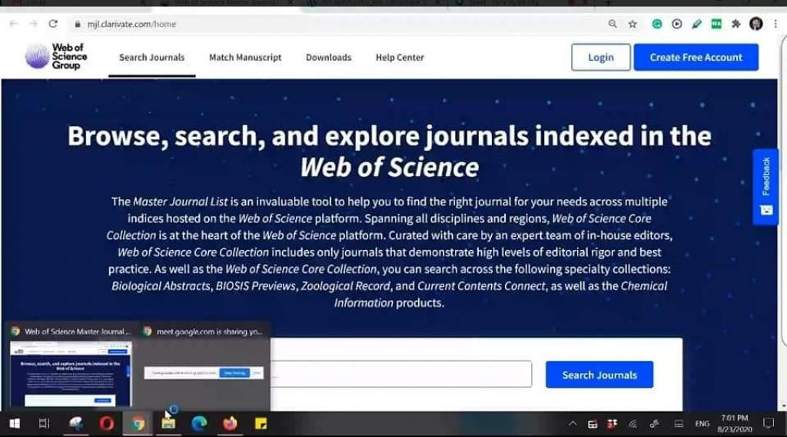Click the Chrome profile avatar

click(755, 24)
